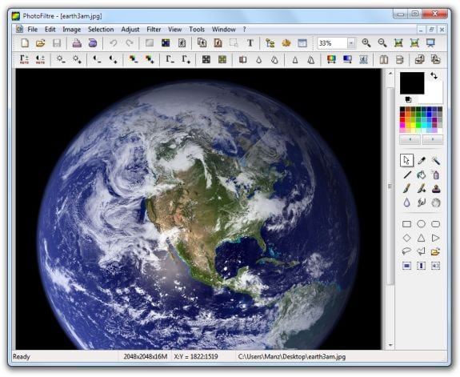Show next palette colors with right arrow
Viewport: 460px width, 377px height.
point(433,139)
